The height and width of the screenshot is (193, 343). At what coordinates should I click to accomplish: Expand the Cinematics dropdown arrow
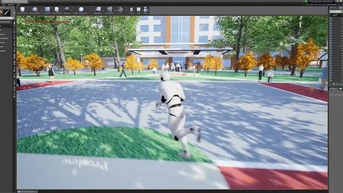[115, 10]
